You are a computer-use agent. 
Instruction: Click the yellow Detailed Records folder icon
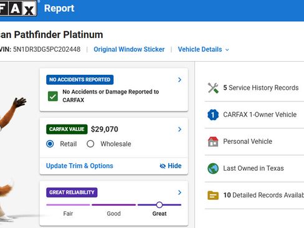tap(213, 195)
